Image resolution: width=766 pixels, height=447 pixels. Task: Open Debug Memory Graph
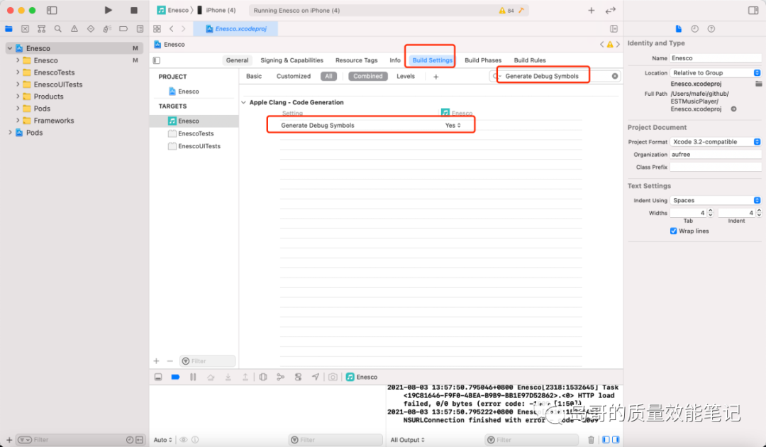[280, 377]
